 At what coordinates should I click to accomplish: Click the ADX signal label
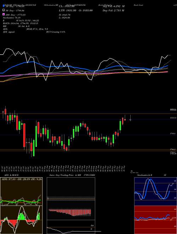click(x=9, y=32)
